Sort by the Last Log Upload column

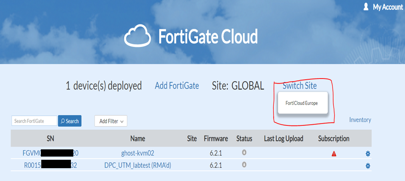283,139
